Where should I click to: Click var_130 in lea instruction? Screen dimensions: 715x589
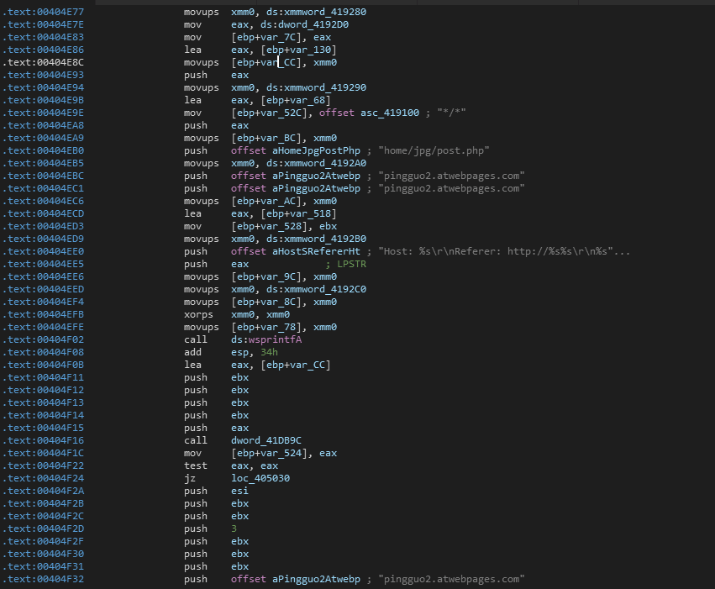click(x=311, y=50)
